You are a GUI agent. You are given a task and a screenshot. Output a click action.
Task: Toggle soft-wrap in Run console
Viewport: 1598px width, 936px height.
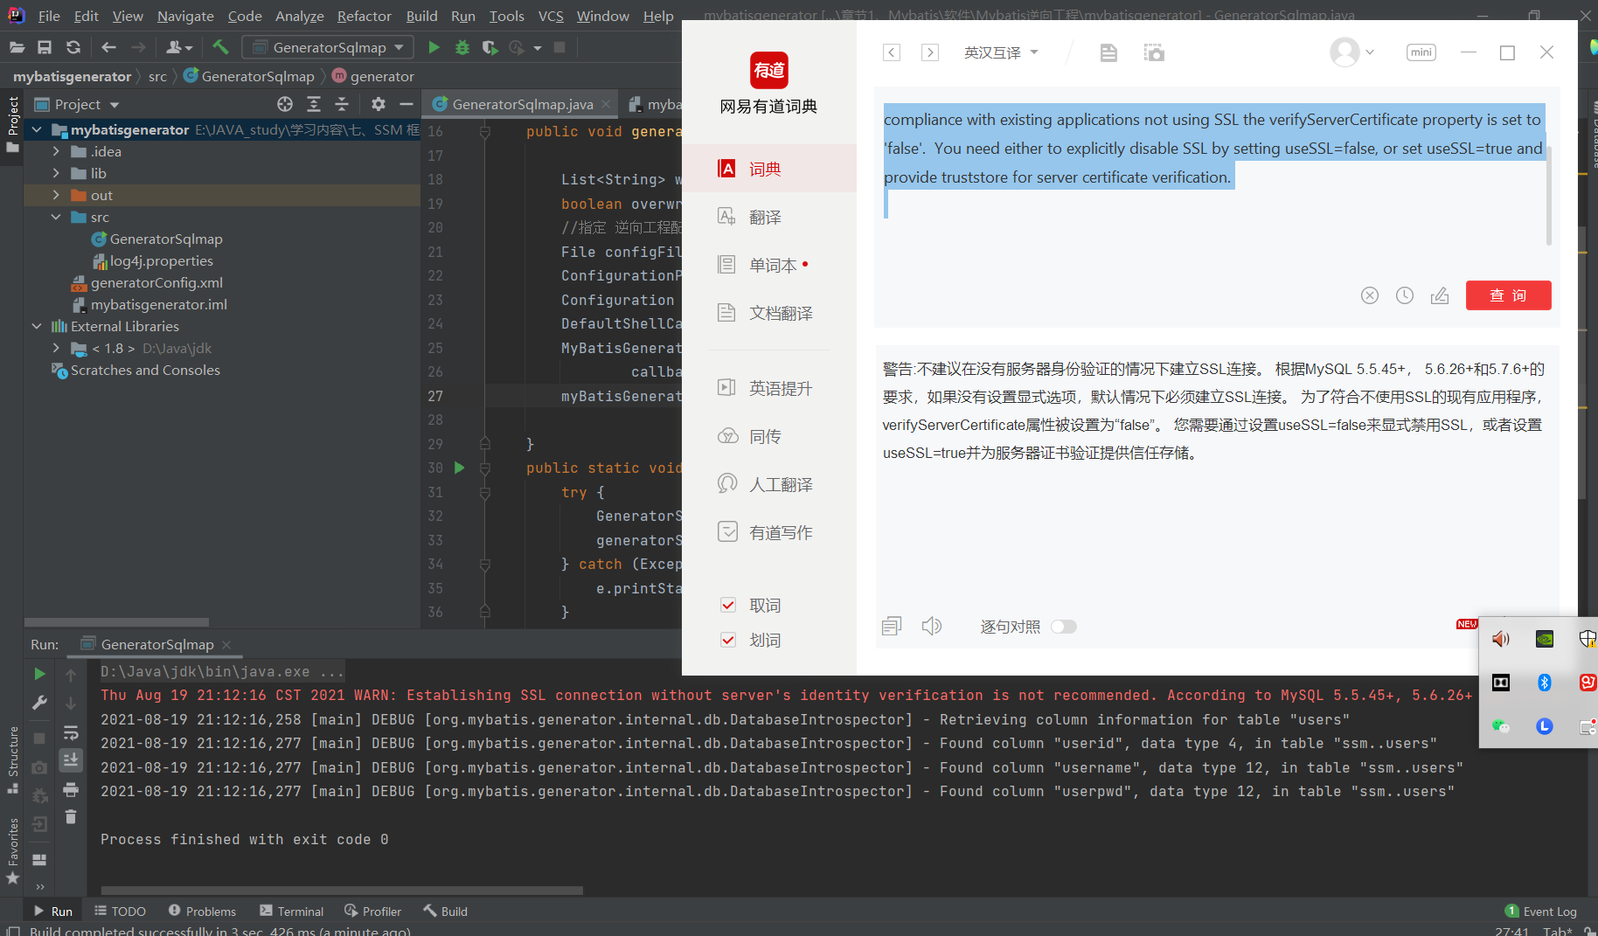tap(71, 732)
